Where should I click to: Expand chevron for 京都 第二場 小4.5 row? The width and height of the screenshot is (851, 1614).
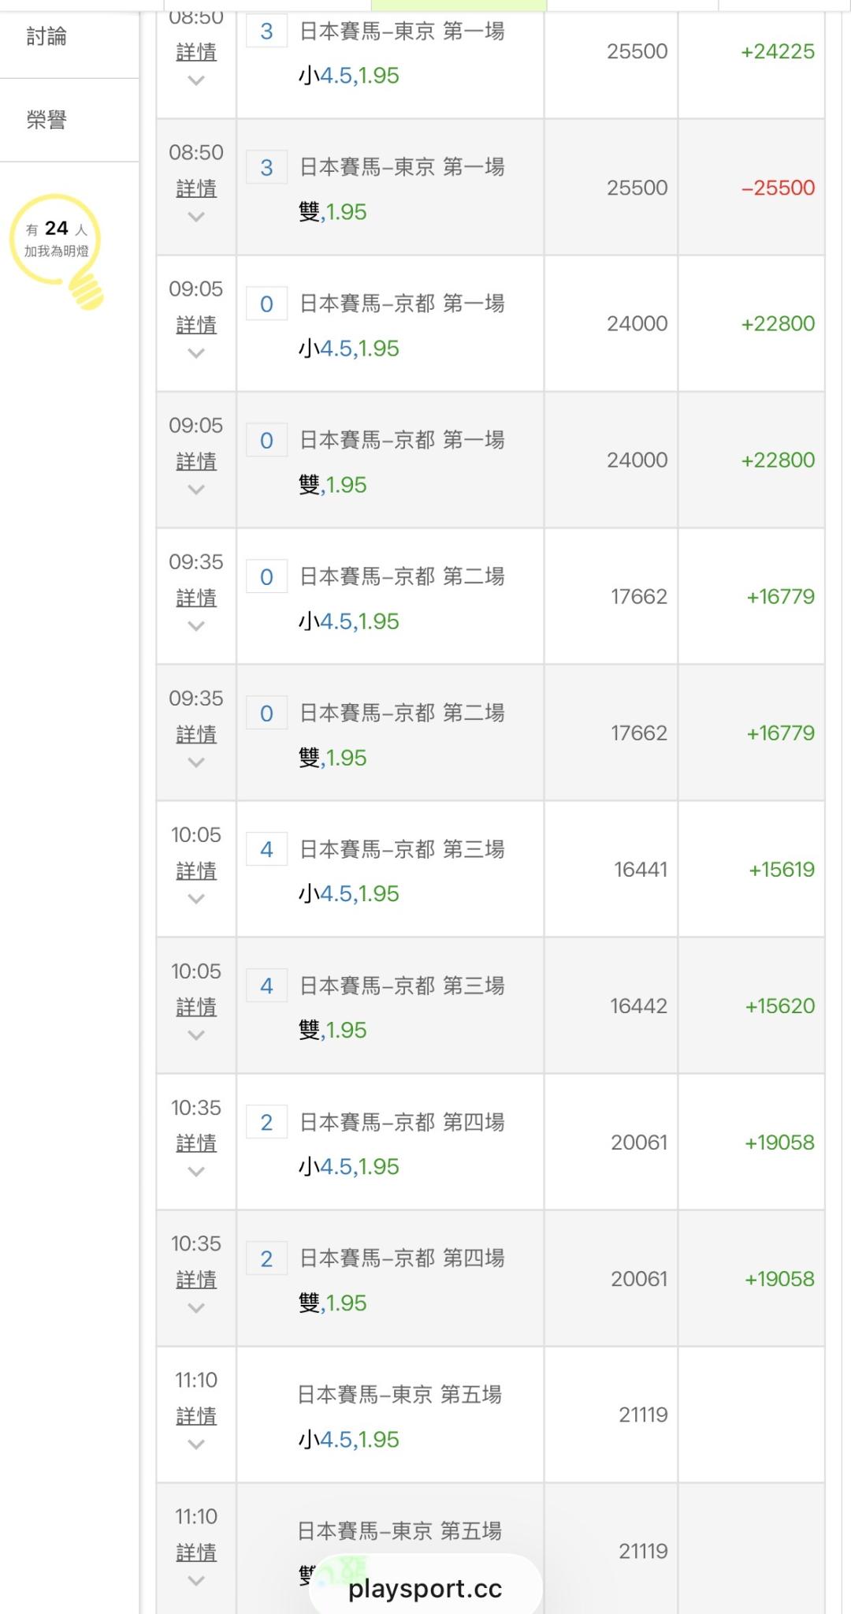coord(196,626)
